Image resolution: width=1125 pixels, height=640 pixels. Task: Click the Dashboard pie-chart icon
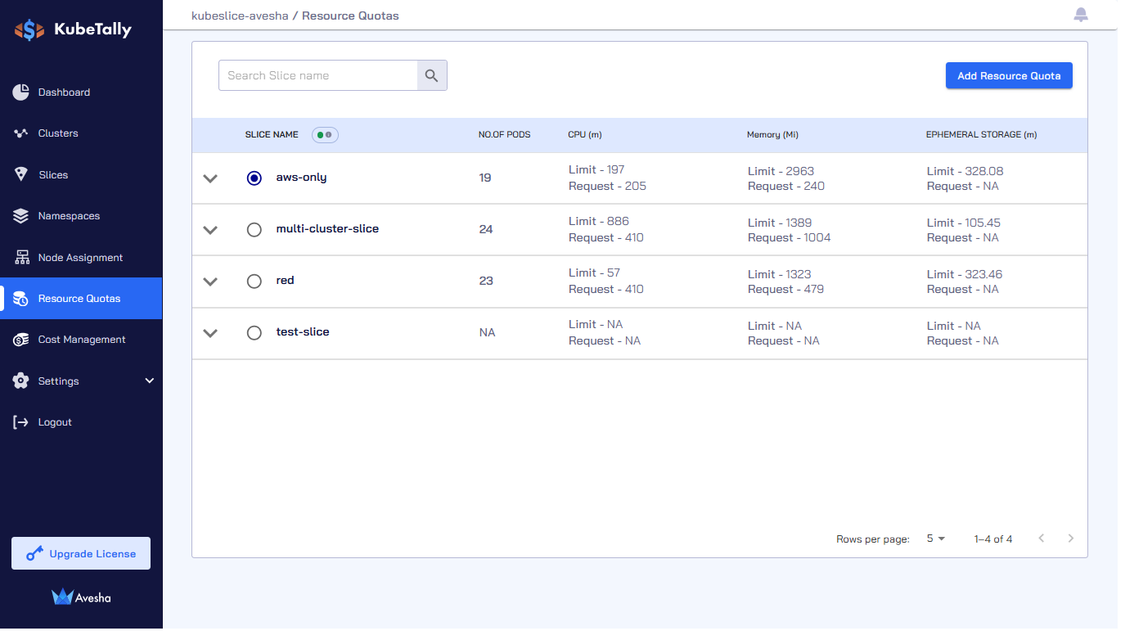(x=20, y=92)
